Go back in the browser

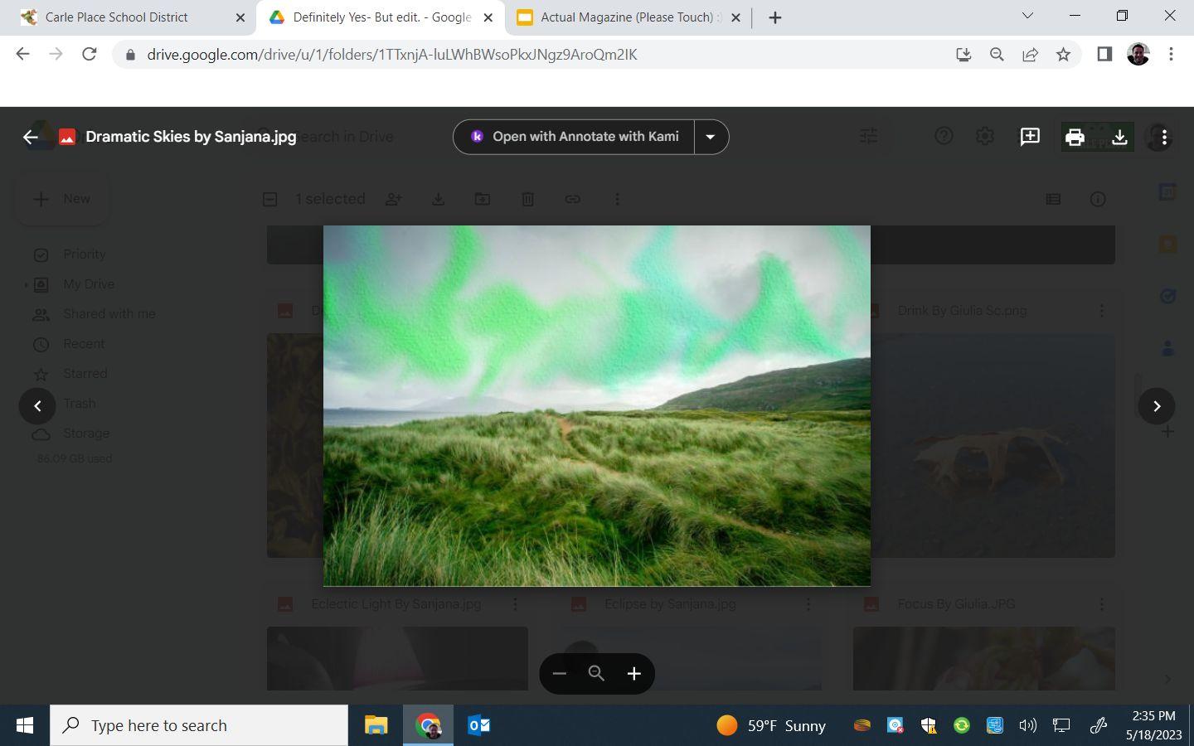(22, 55)
